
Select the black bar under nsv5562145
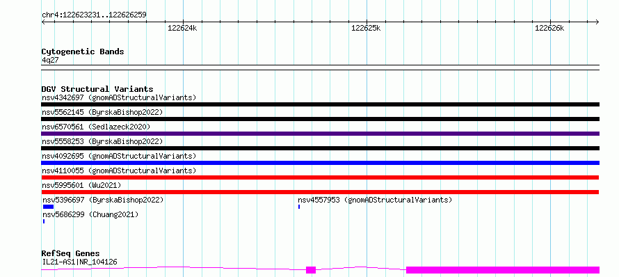tap(320, 119)
